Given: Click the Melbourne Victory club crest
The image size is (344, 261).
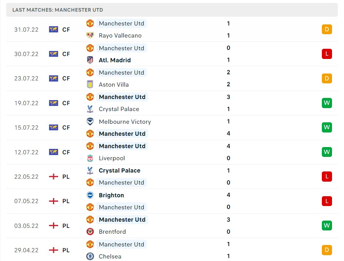Looking at the screenshot, I should (90, 122).
